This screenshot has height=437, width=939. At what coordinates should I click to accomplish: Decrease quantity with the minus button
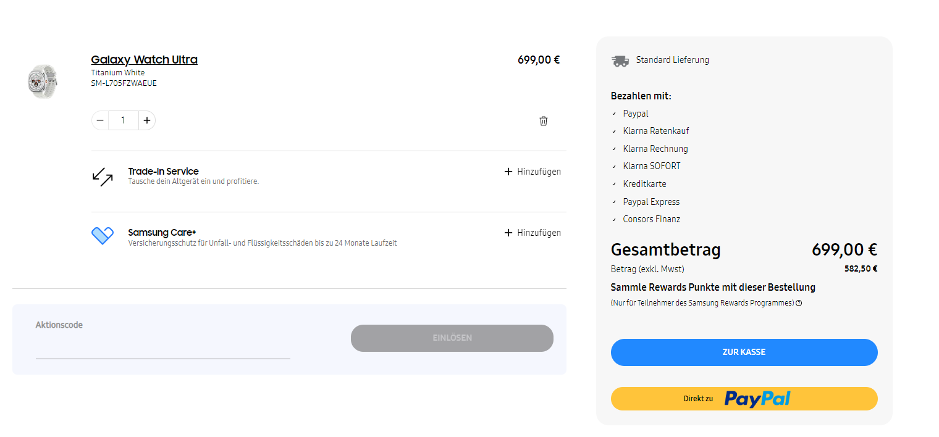(100, 120)
